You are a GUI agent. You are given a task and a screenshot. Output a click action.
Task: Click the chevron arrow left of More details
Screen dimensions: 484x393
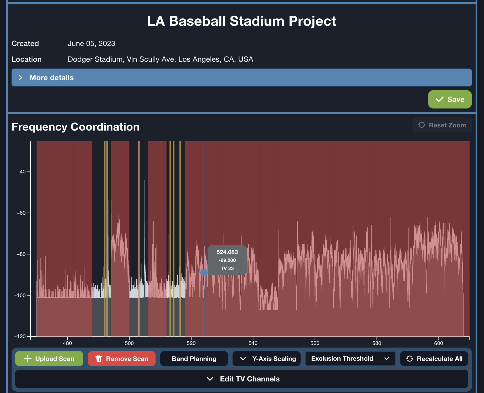(x=20, y=78)
